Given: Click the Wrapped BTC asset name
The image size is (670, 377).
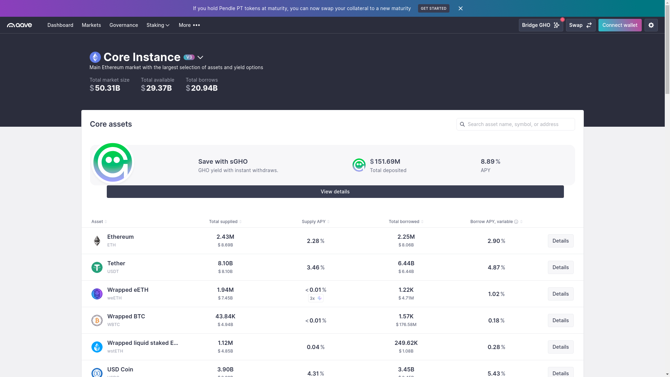Looking at the screenshot, I should point(126,316).
